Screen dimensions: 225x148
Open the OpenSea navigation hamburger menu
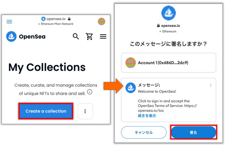coord(103,36)
